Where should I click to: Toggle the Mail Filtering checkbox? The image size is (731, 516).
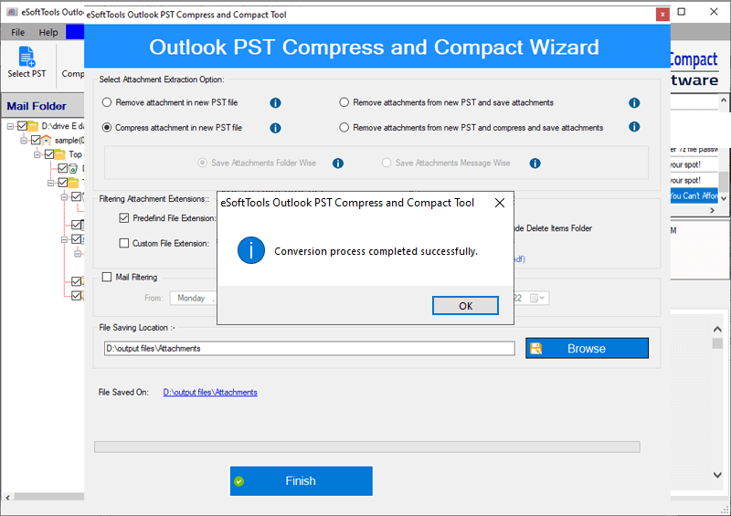(x=108, y=277)
